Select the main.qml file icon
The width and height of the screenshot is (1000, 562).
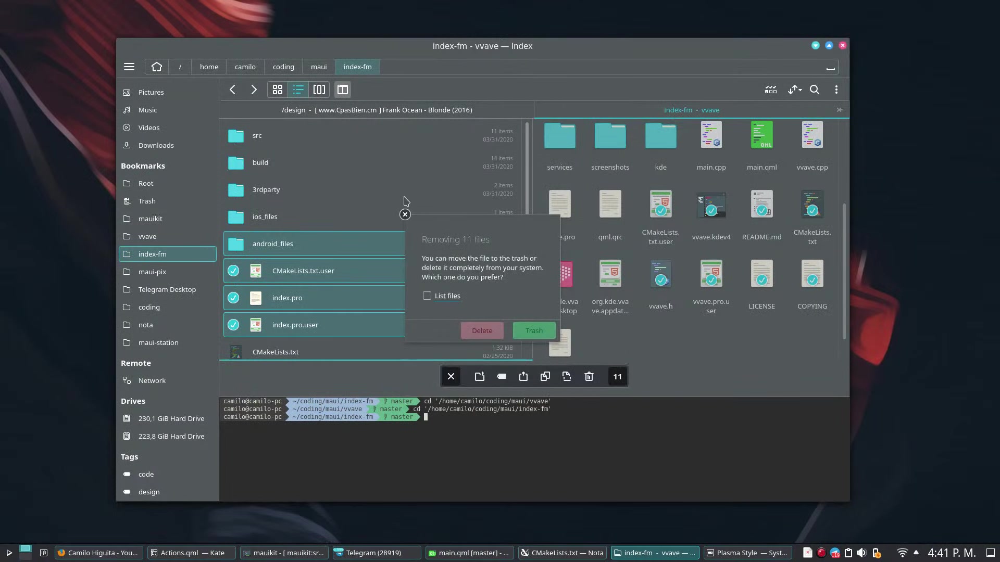(761, 135)
